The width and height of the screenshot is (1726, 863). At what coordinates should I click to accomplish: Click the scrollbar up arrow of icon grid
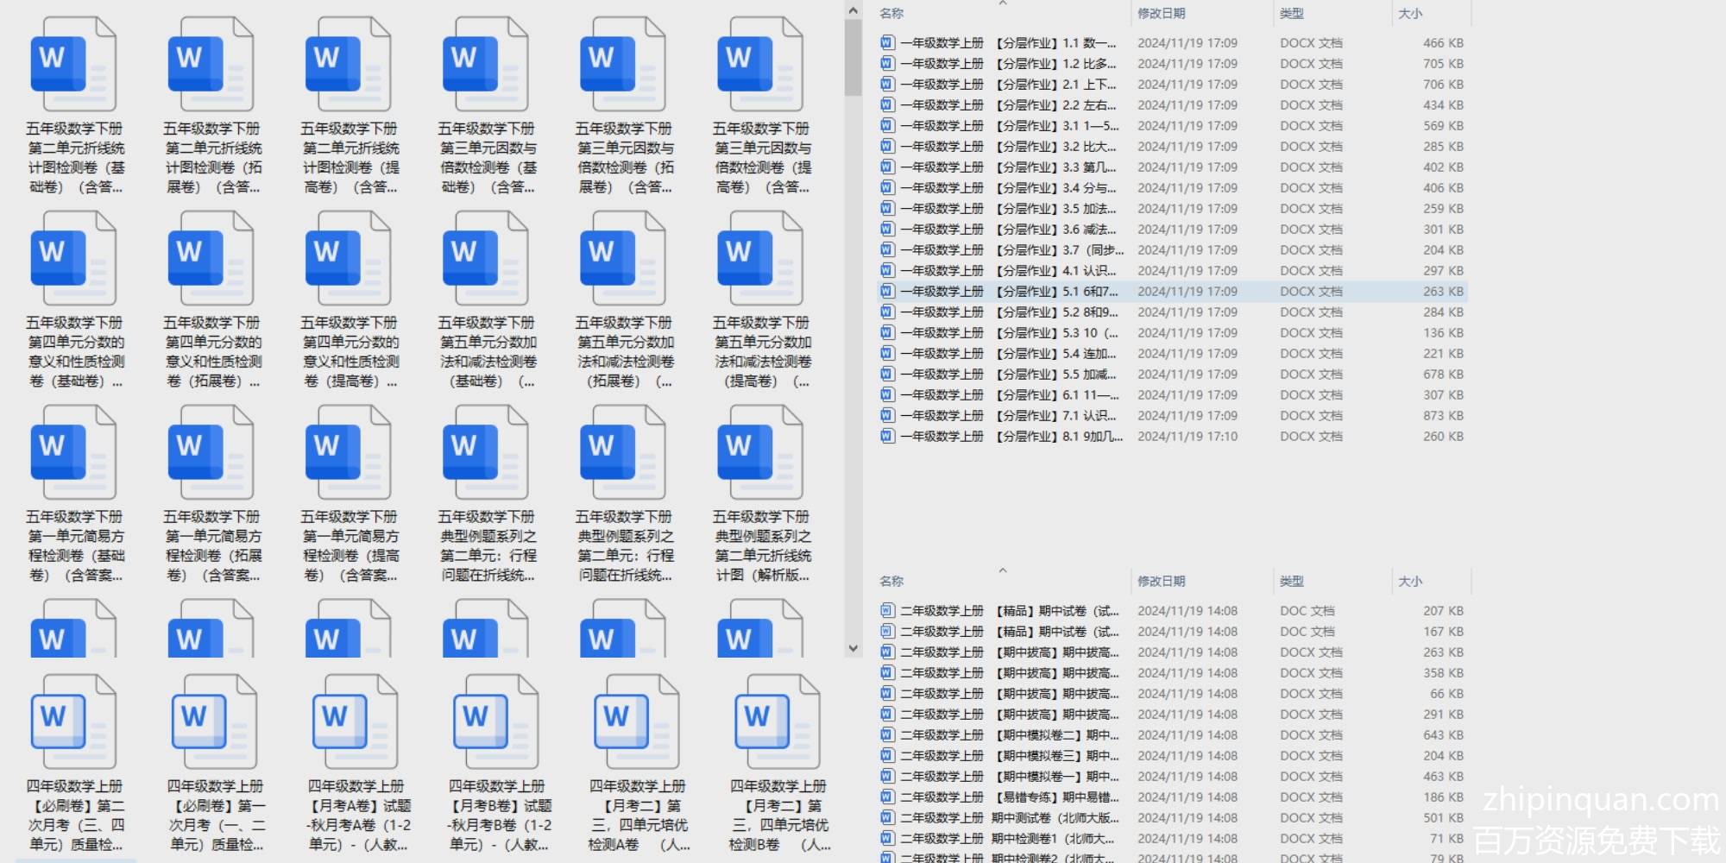coord(853,10)
